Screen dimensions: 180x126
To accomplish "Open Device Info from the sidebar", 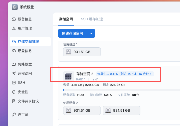I will pos(25,19).
